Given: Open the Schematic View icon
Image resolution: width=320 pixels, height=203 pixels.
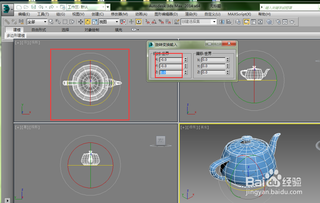Looking at the screenshot, I should pos(260,22).
